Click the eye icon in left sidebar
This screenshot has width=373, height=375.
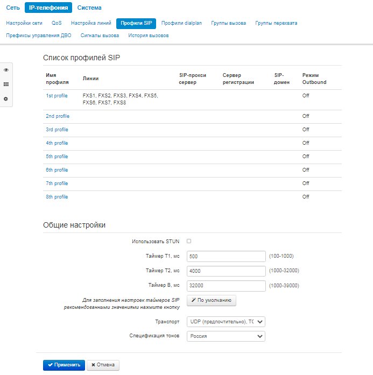pyautogui.click(x=6, y=70)
